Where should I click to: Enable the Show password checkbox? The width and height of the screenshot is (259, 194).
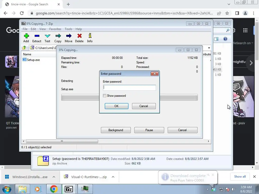pyautogui.click(x=104, y=96)
